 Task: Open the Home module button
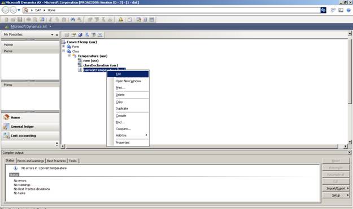30,117
